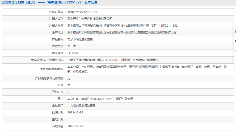Click the document icon beside 境内医疗器械 heading
The image size is (236, 131).
coord(3,2)
